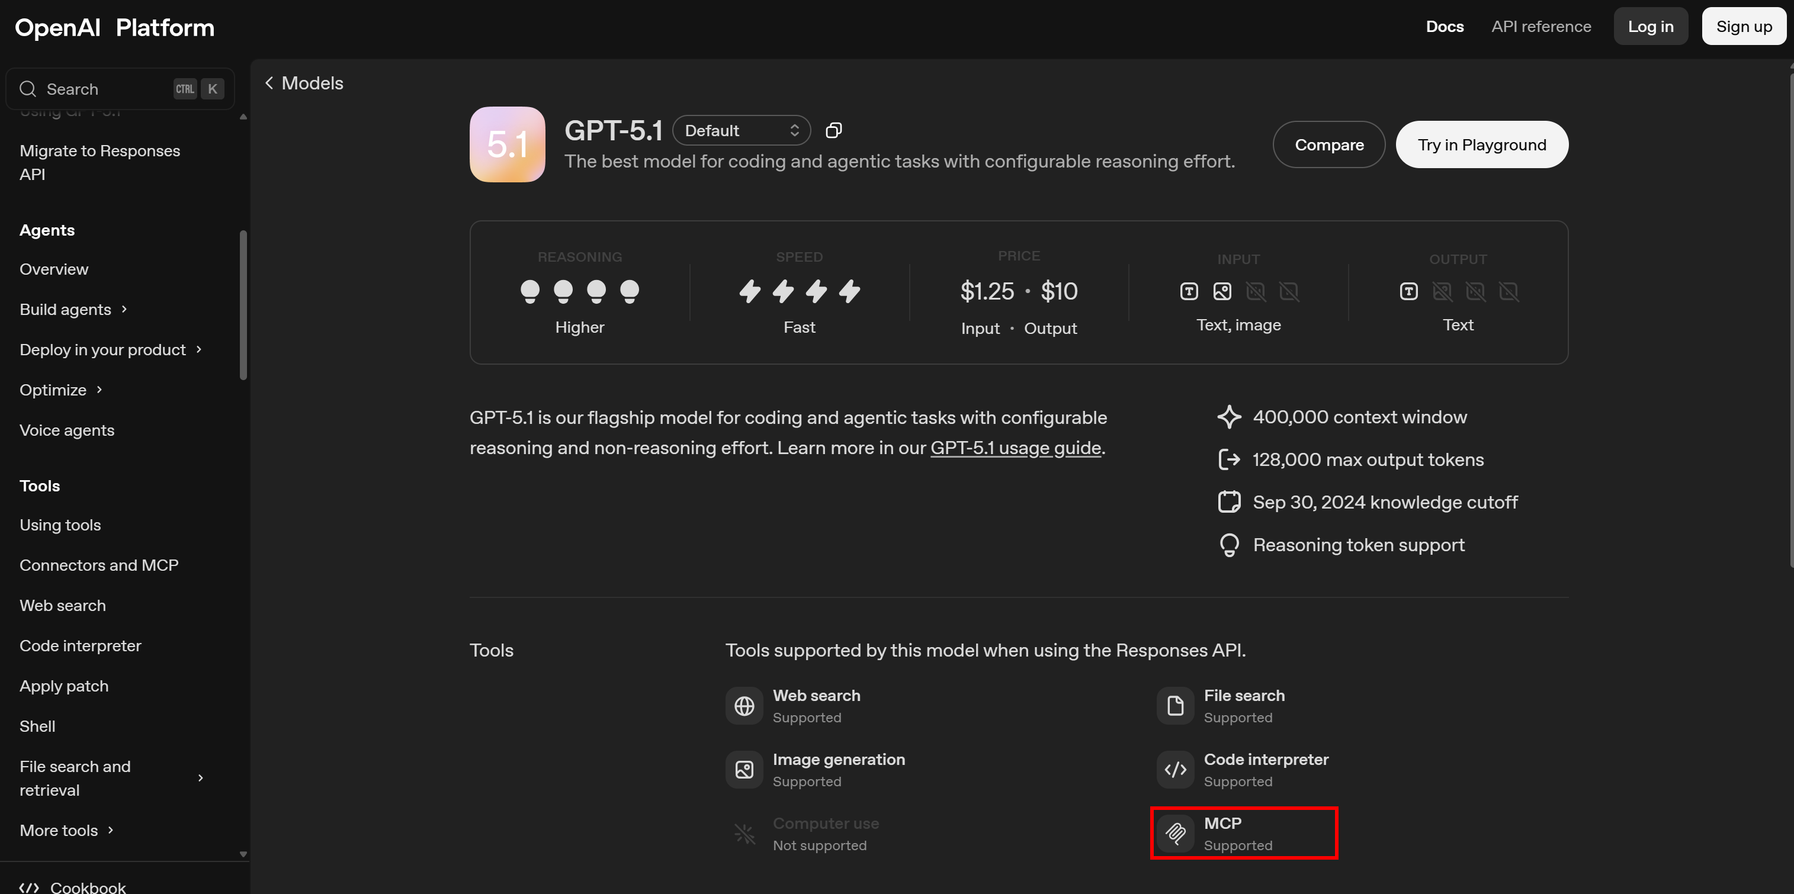Click the File search document icon
This screenshot has height=894, width=1794.
point(1175,706)
